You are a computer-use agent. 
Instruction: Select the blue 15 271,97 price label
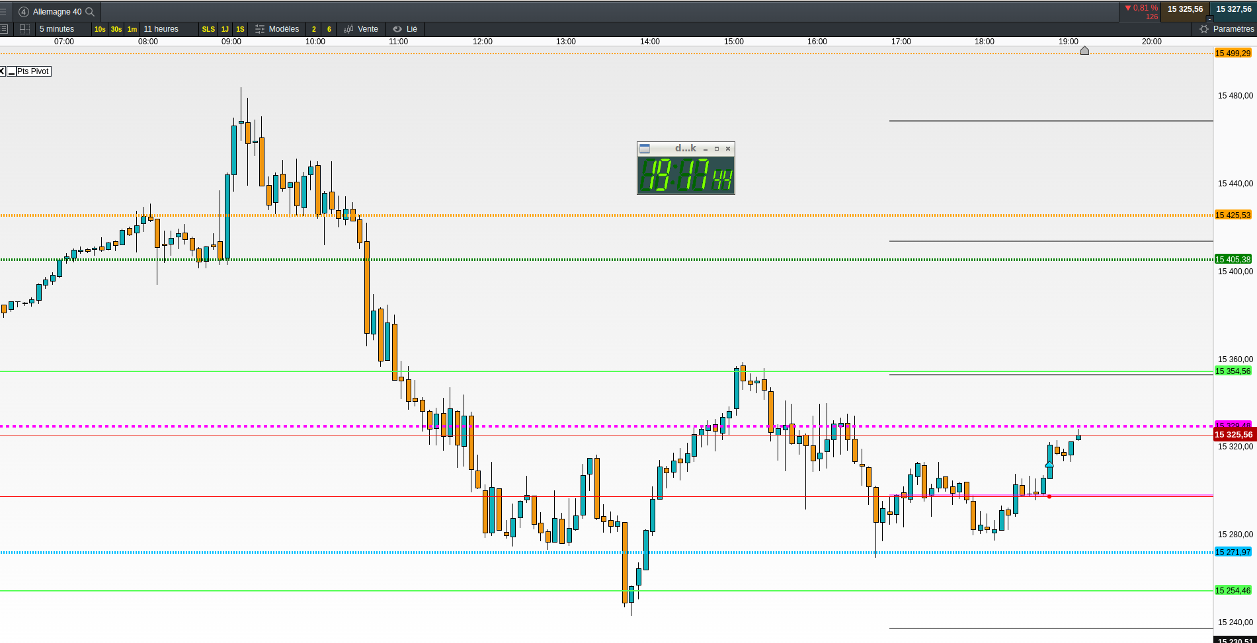pos(1233,552)
